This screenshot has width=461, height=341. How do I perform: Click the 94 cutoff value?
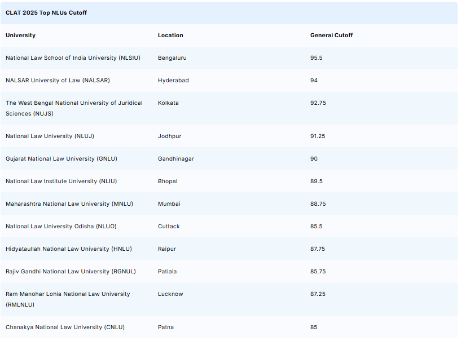tap(314, 80)
